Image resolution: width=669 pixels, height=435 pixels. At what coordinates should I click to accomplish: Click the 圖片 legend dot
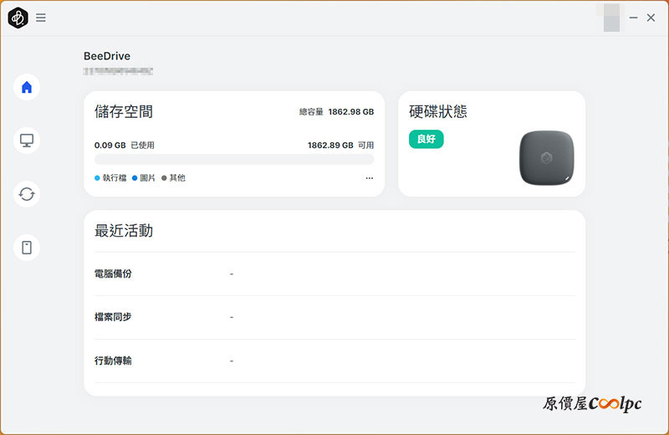[135, 178]
